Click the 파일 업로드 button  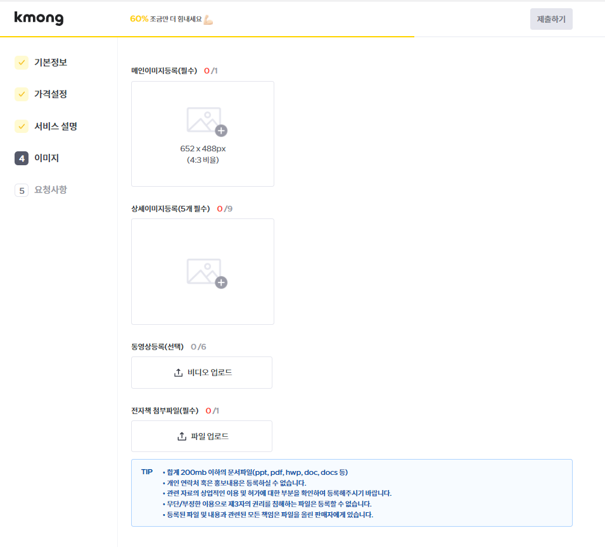click(202, 436)
